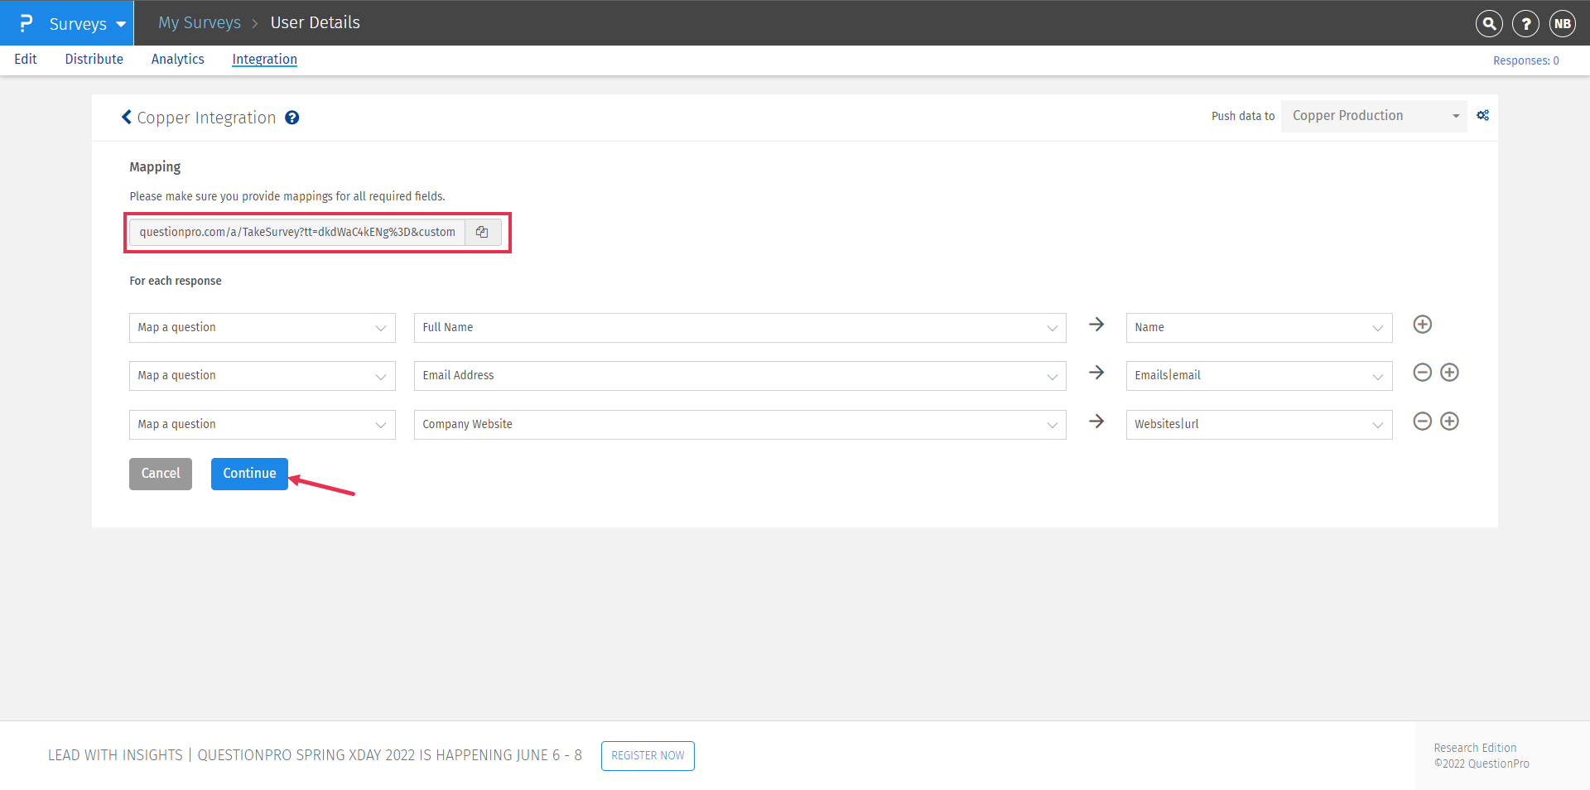Go back using the Copper Integration chevron
Screen dimensions: 1590x790
(x=127, y=118)
